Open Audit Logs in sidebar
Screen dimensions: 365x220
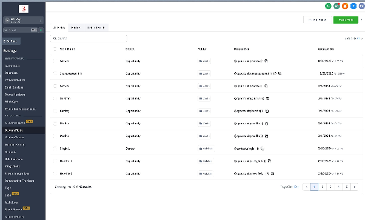click(x=12, y=202)
